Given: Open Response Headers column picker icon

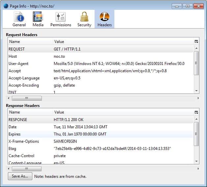Looking at the screenshot, I should click(x=196, y=112).
